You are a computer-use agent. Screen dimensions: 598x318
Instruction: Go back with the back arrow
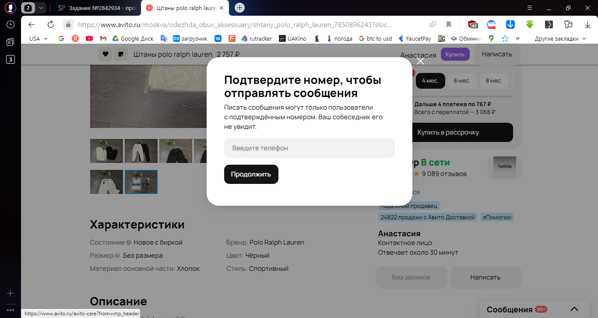32,24
